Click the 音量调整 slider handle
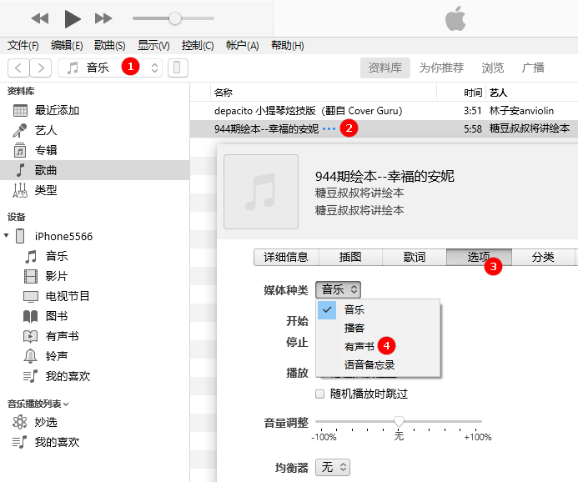The width and height of the screenshot is (578, 482). (x=399, y=421)
